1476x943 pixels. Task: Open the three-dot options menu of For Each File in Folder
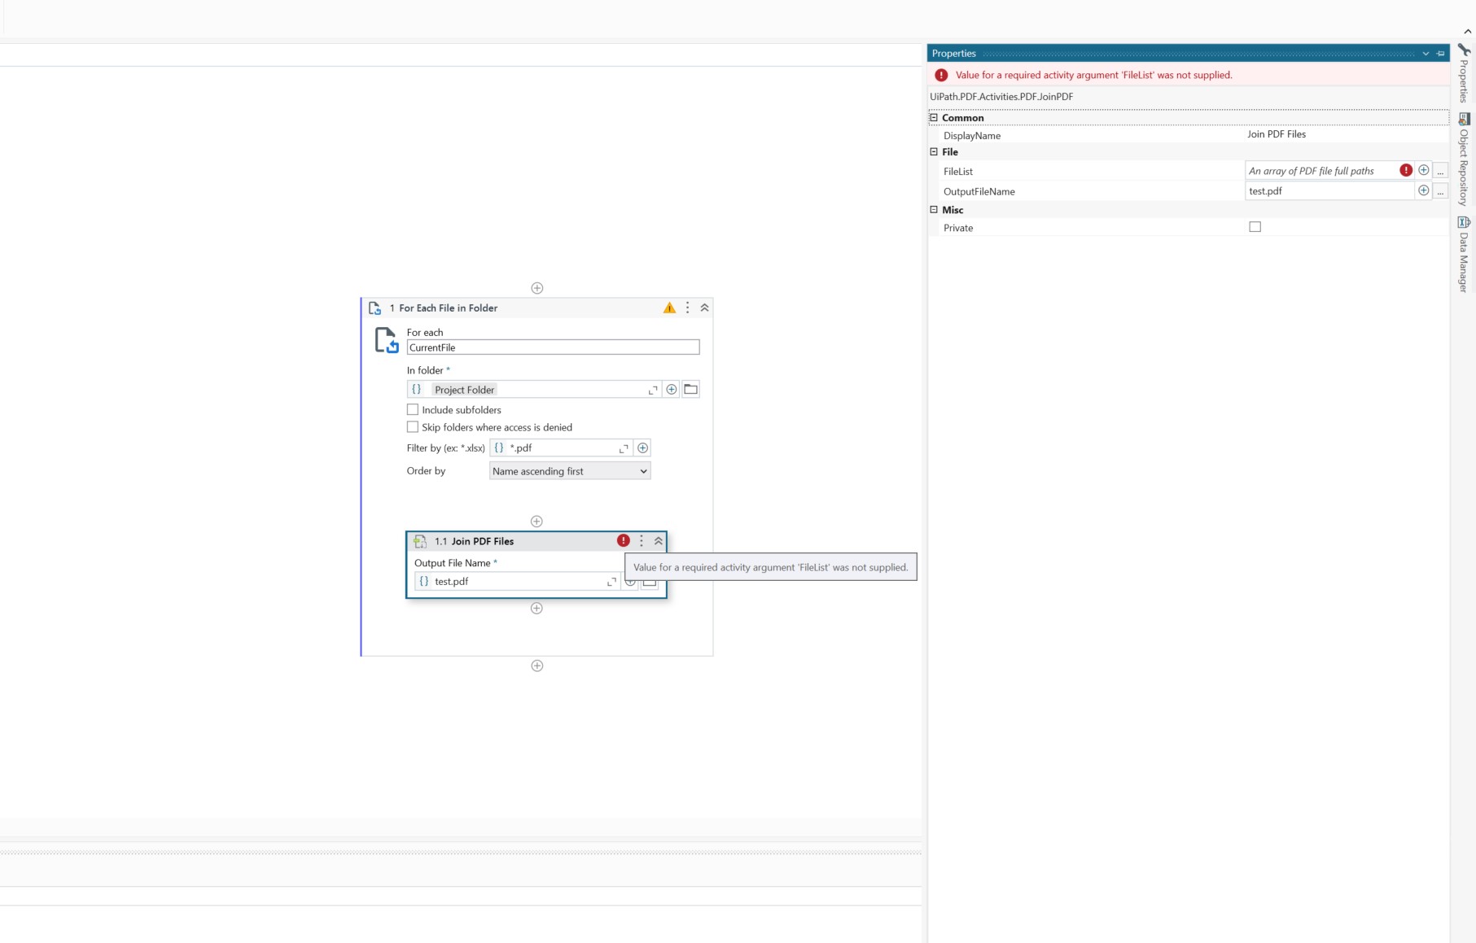point(687,308)
